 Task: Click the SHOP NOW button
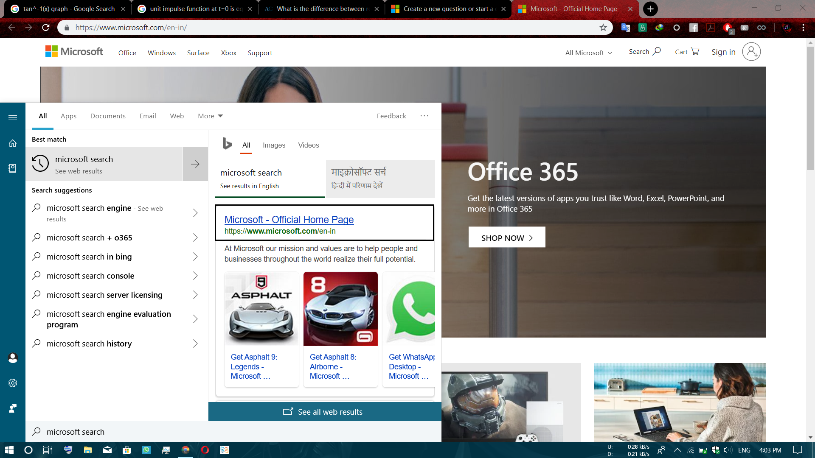coord(506,237)
